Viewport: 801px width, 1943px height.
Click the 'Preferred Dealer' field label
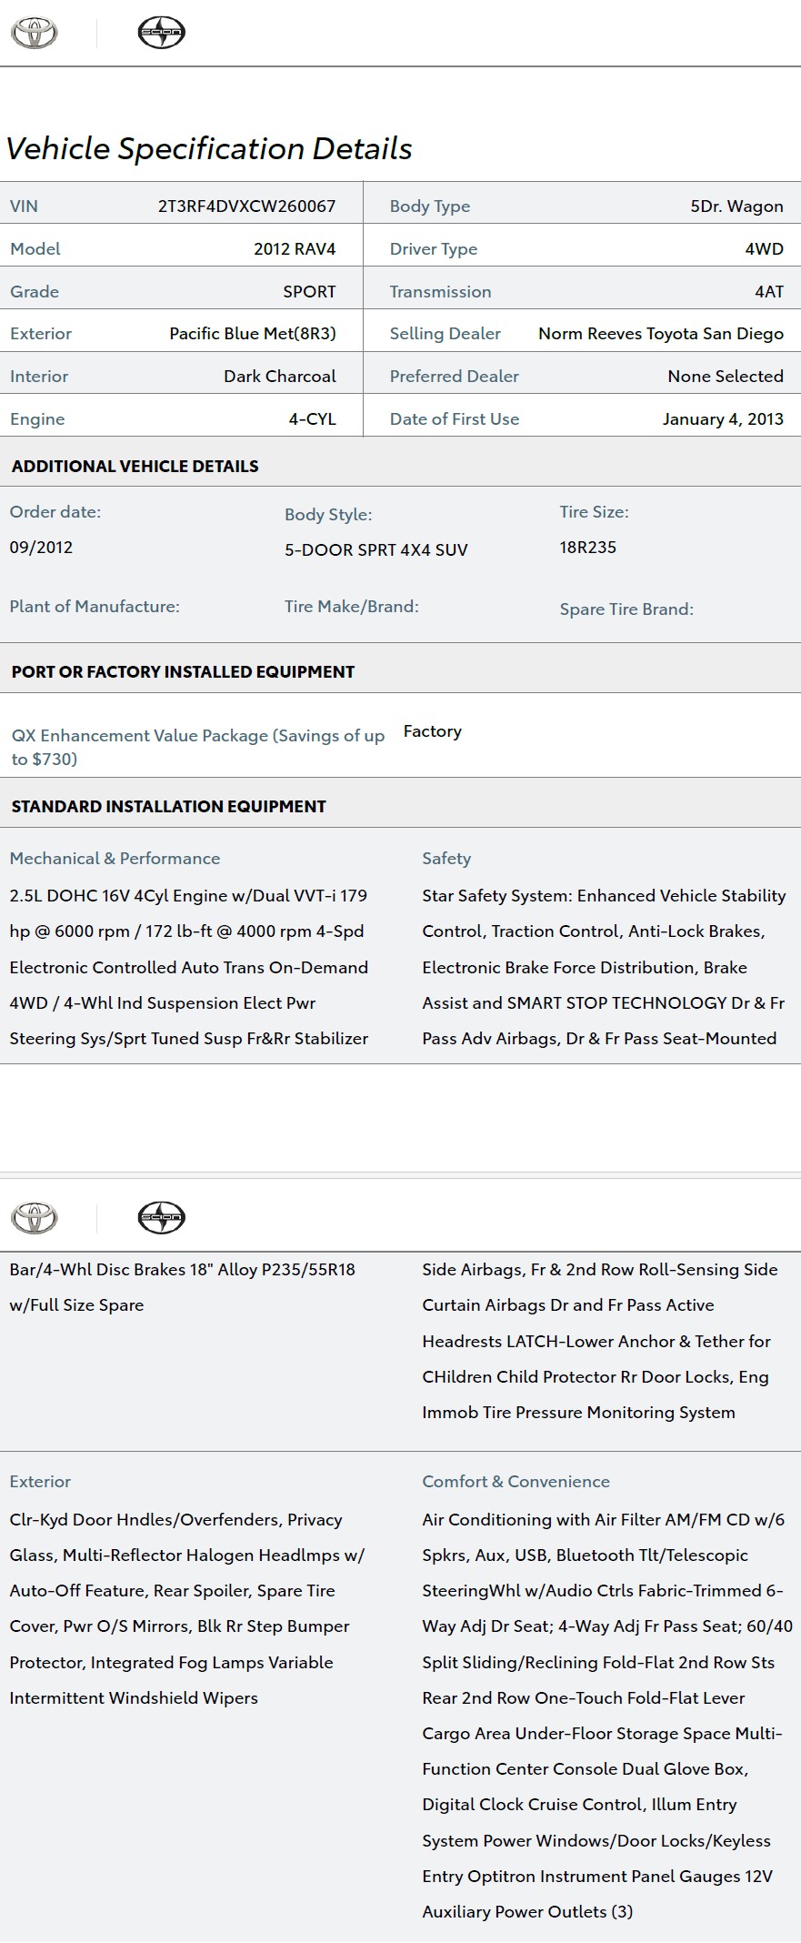455,377
